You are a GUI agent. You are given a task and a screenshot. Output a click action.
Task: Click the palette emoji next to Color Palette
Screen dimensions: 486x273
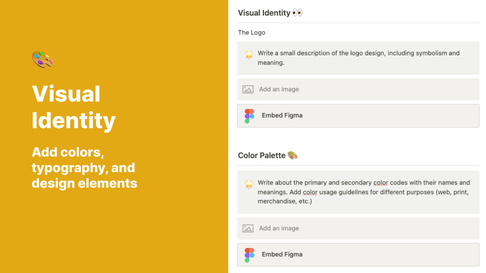[x=292, y=156]
